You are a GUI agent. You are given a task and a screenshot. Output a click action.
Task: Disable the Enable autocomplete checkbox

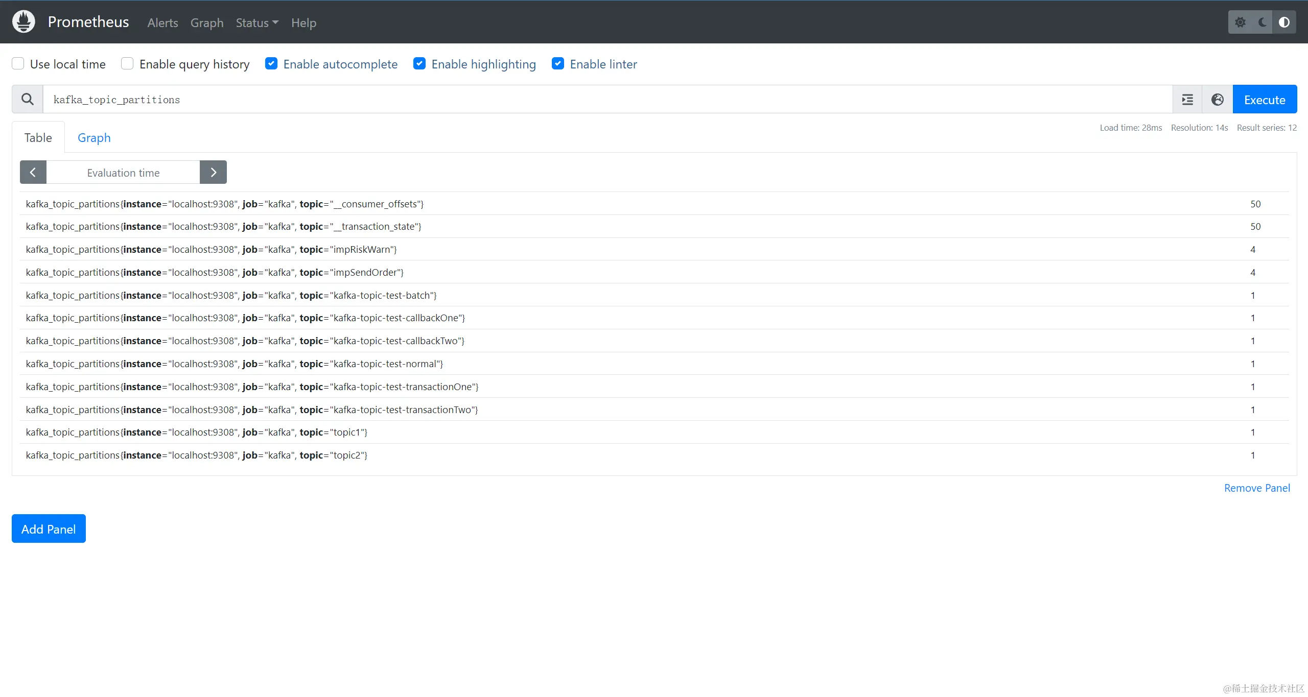coord(271,64)
